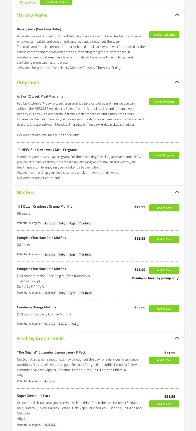Collapse the Healthy Green Drinks chevron
This screenshot has height=431, width=196.
pos(177,338)
